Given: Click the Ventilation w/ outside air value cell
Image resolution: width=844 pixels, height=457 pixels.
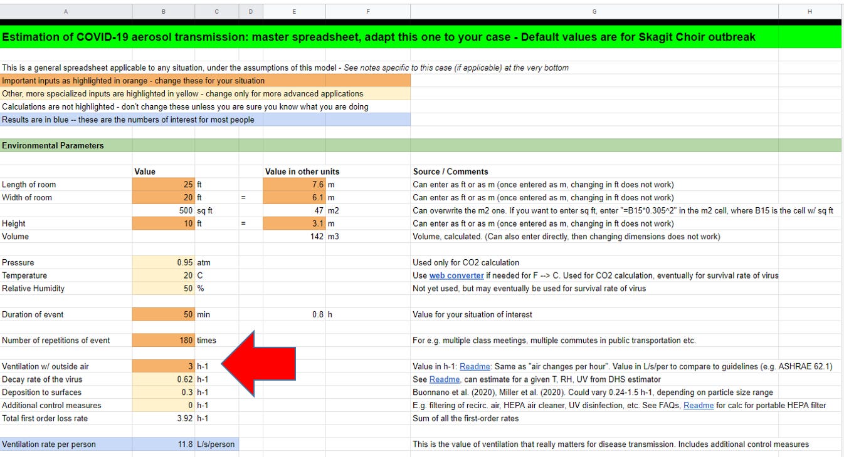Looking at the screenshot, I should (x=163, y=366).
